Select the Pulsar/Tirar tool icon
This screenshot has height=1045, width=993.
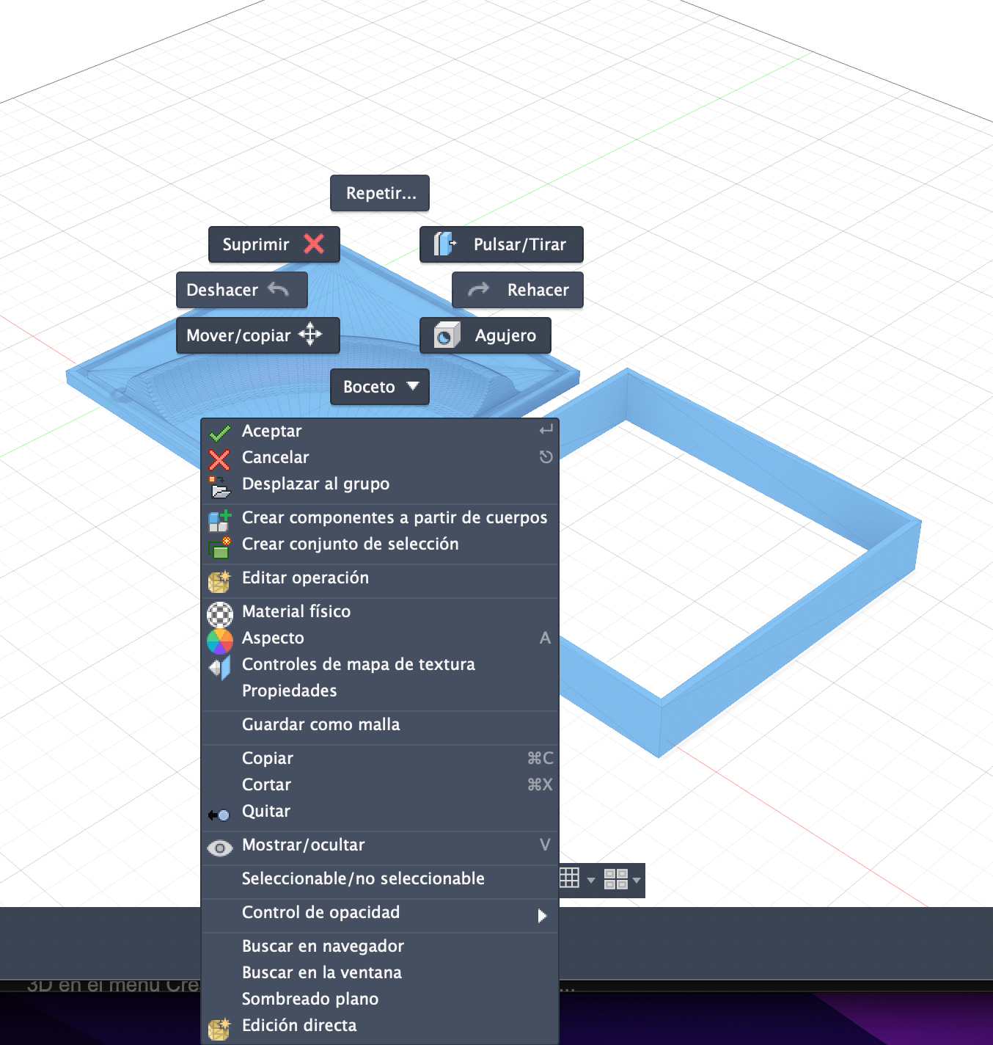(x=444, y=244)
